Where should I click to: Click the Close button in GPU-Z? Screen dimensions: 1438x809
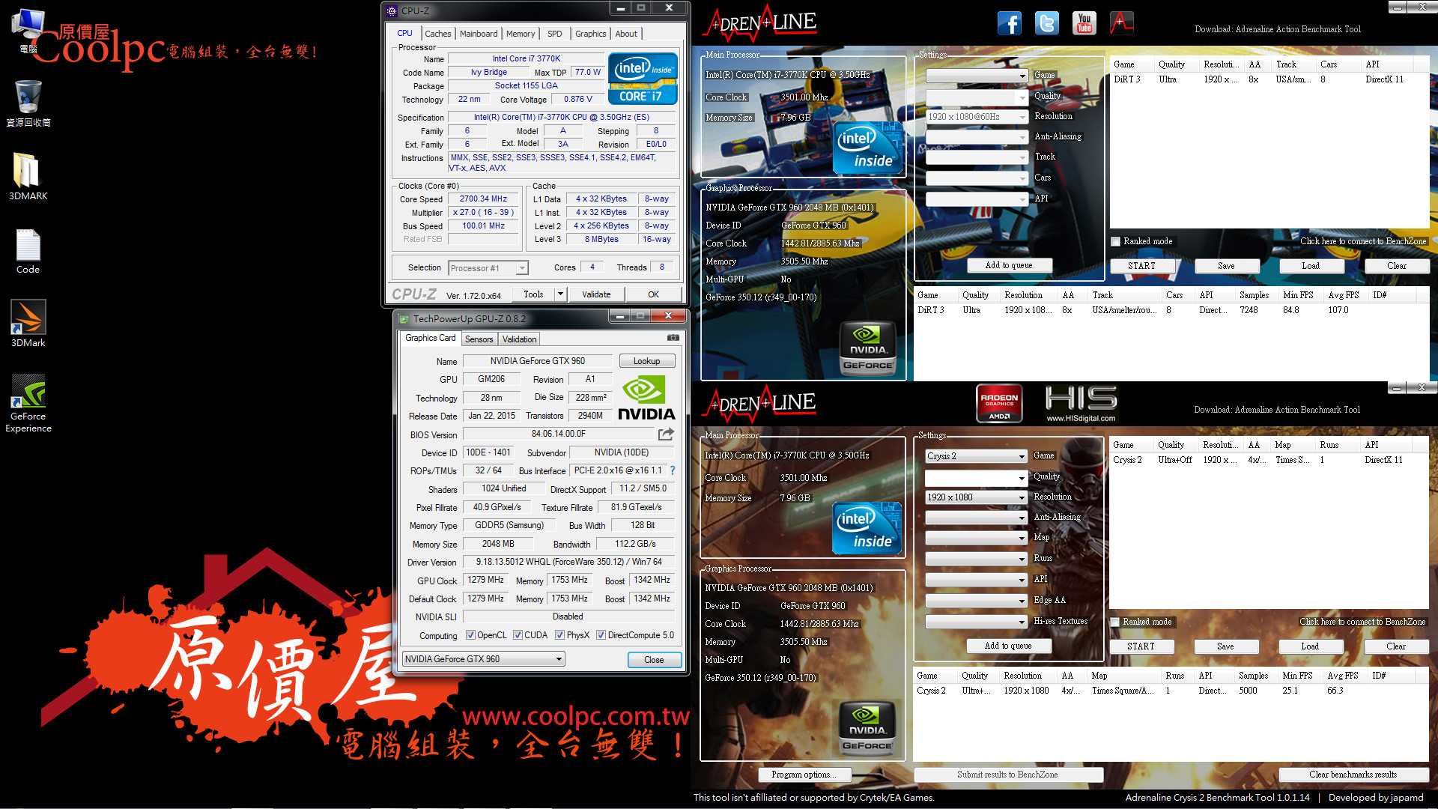coord(654,660)
